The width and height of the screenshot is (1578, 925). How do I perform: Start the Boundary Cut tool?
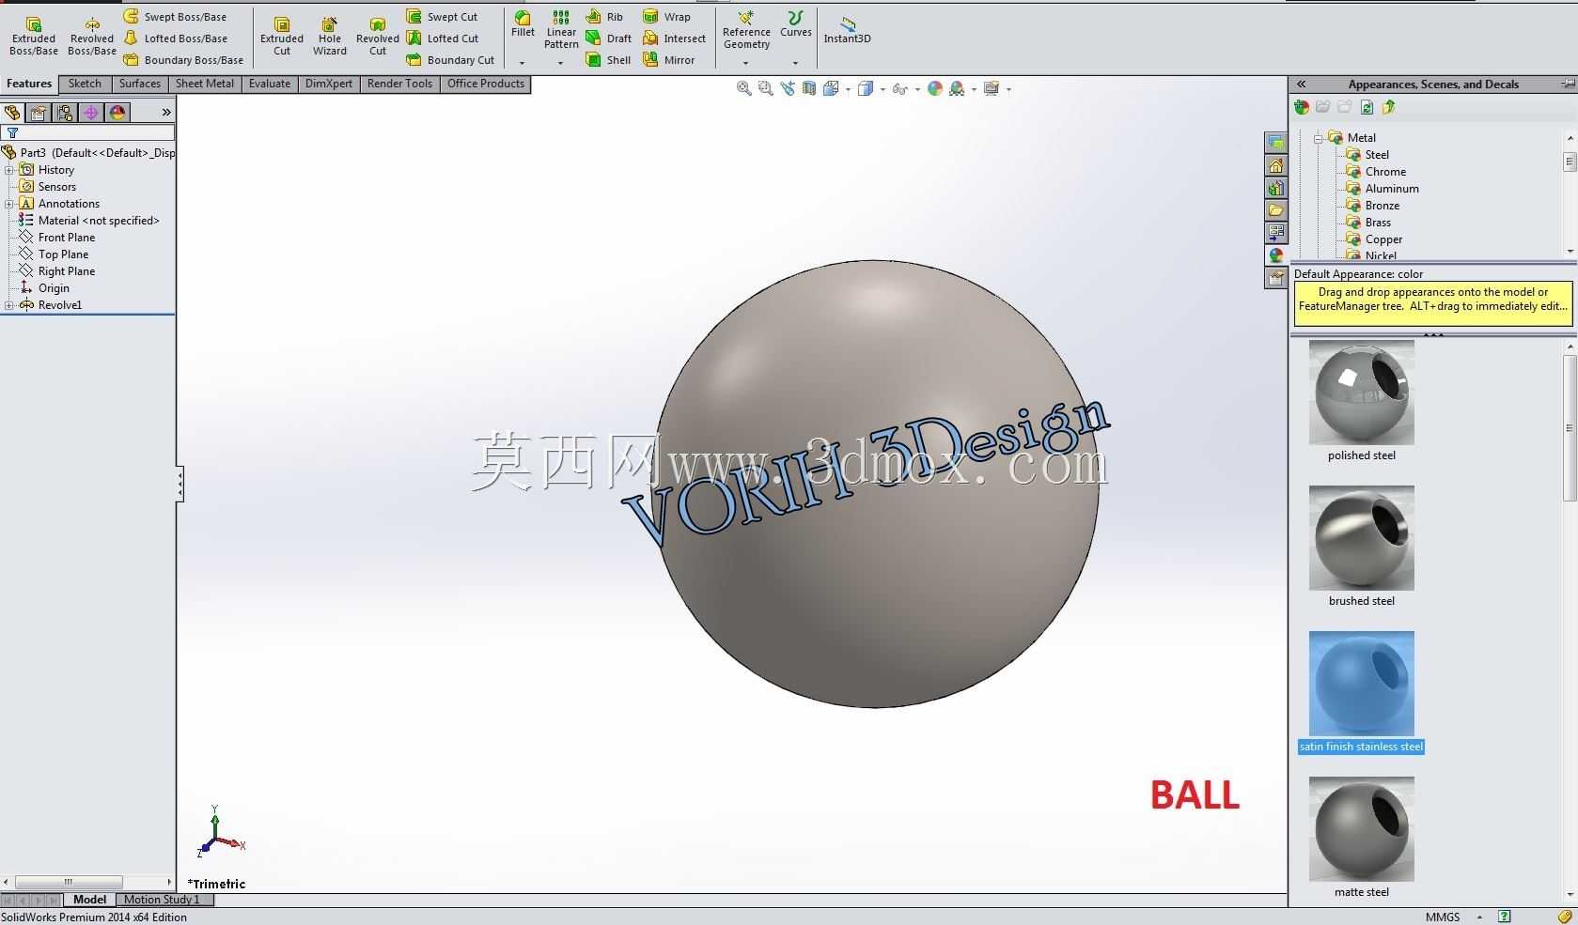tap(450, 60)
